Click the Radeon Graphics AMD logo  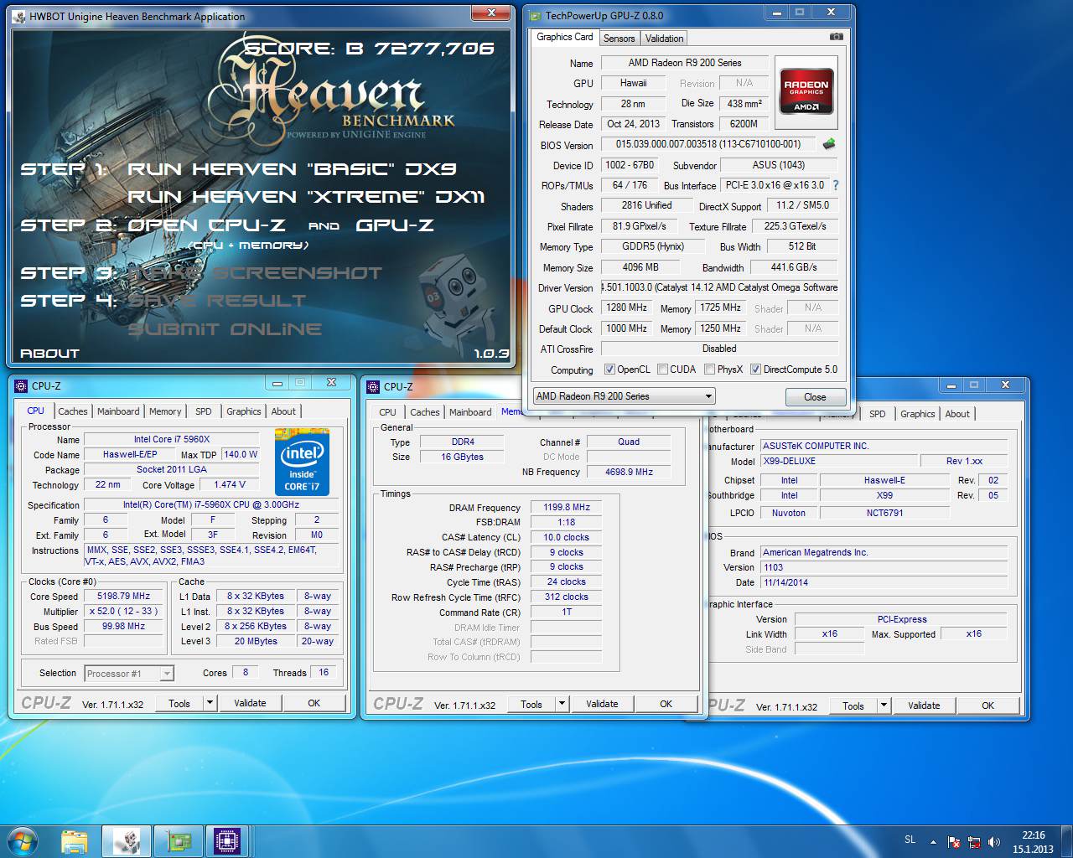tap(806, 90)
